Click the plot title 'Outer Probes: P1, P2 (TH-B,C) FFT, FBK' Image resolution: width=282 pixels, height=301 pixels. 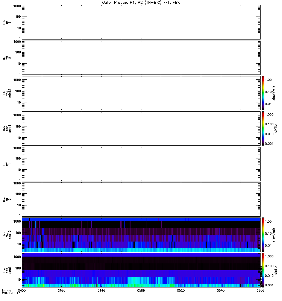tap(141, 3)
